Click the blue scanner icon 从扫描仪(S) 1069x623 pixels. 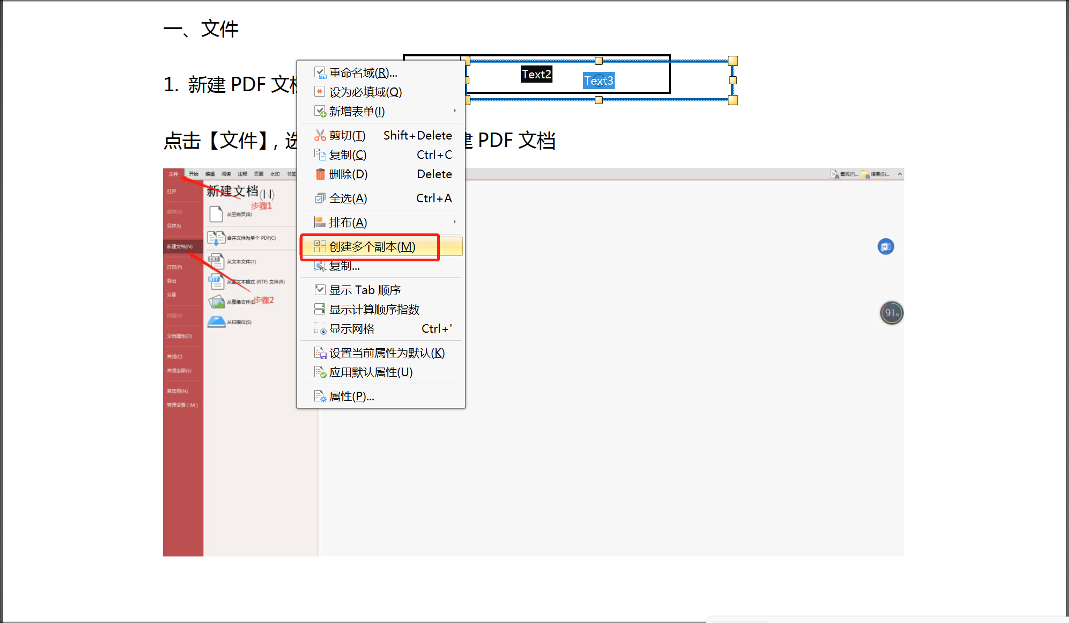[217, 321]
